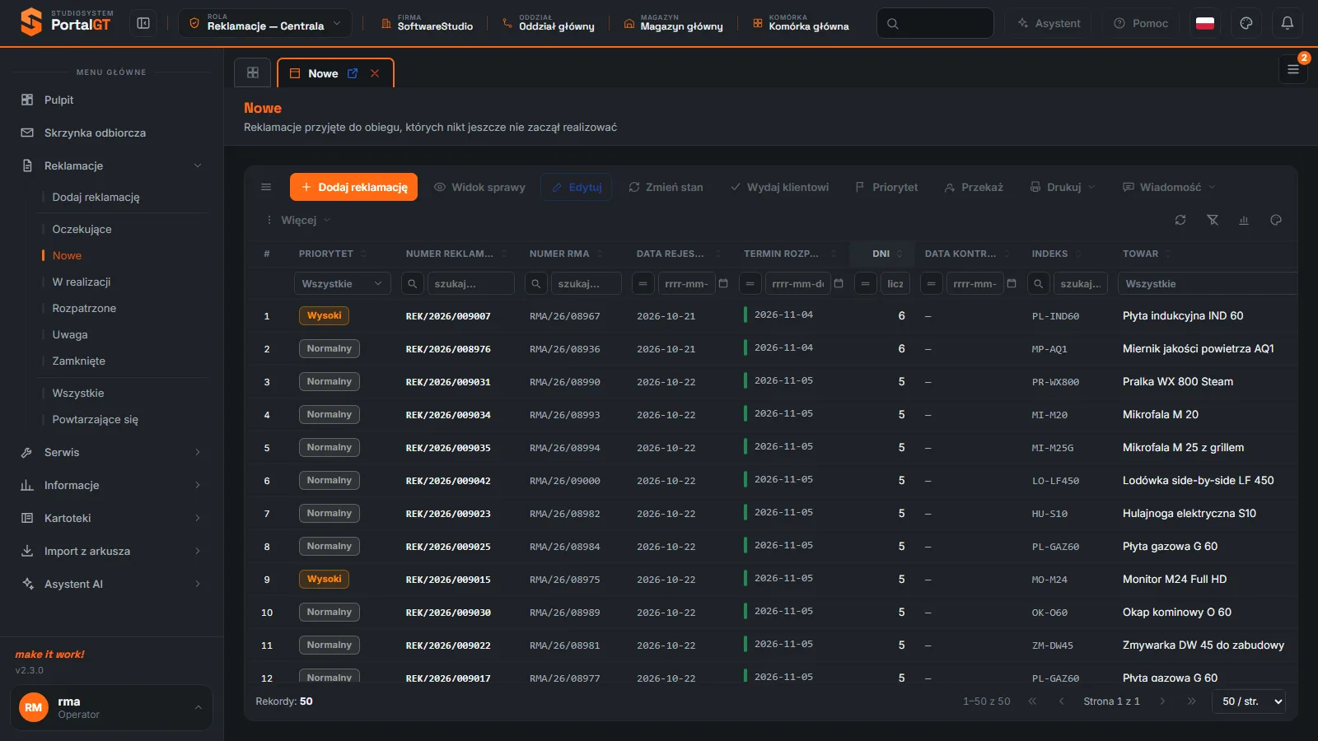Toggle the sidebar collapse icon
The width and height of the screenshot is (1318, 741).
[143, 23]
